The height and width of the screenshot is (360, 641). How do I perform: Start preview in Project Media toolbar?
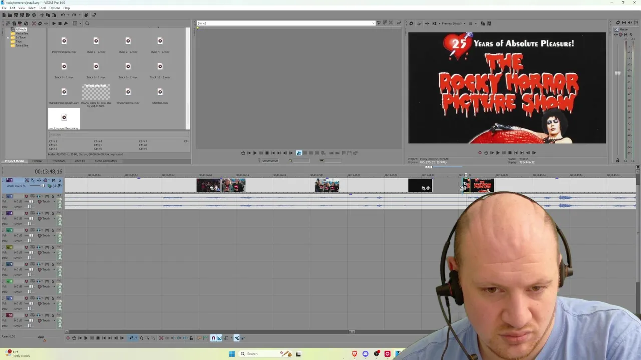tap(54, 23)
